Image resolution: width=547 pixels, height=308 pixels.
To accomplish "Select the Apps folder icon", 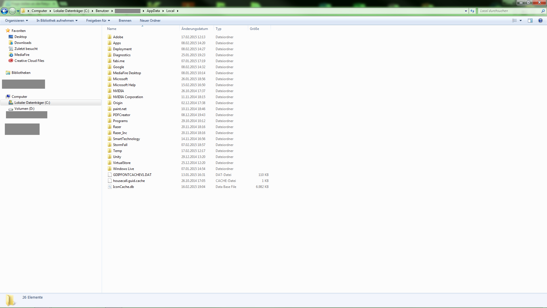I will (110, 43).
